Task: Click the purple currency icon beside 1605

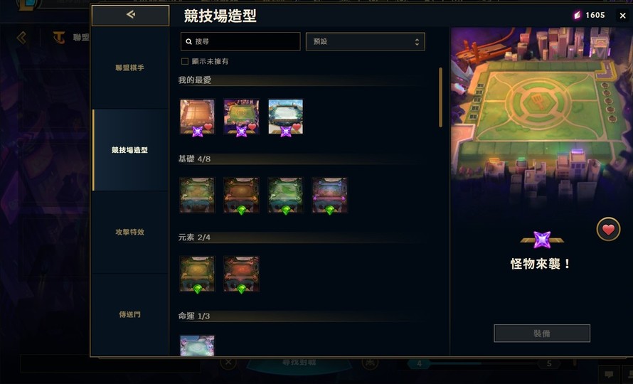Action: click(x=578, y=16)
